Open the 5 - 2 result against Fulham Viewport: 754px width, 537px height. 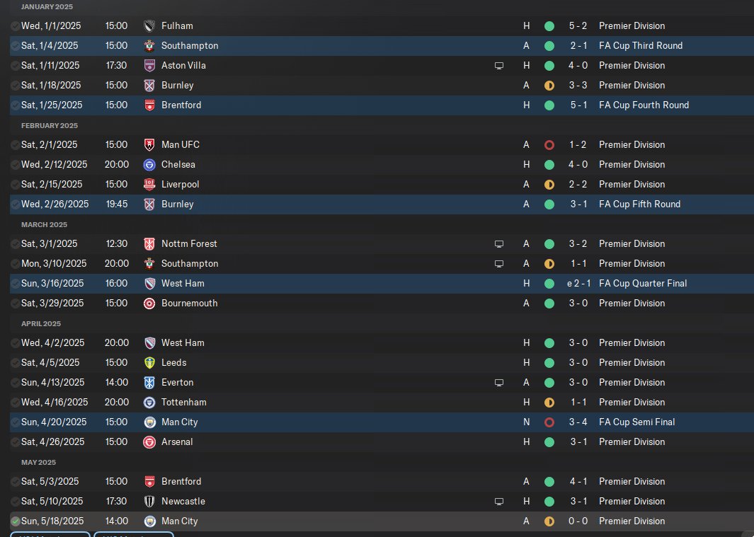578,25
